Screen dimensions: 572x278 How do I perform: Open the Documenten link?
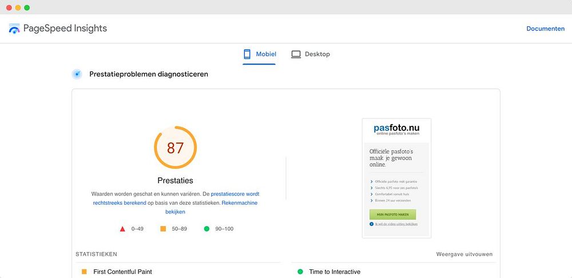click(x=545, y=29)
